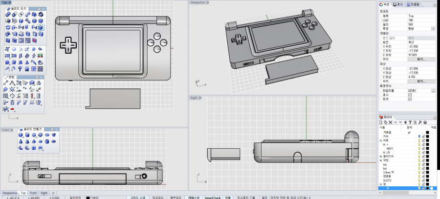The height and width of the screenshot is (199, 440).
Task: Select the Right viewport tab at bottom
Action: tap(44, 193)
